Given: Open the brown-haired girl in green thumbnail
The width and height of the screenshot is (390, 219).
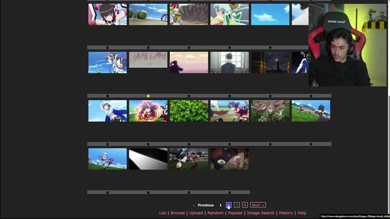Looking at the screenshot, I should point(270,111).
